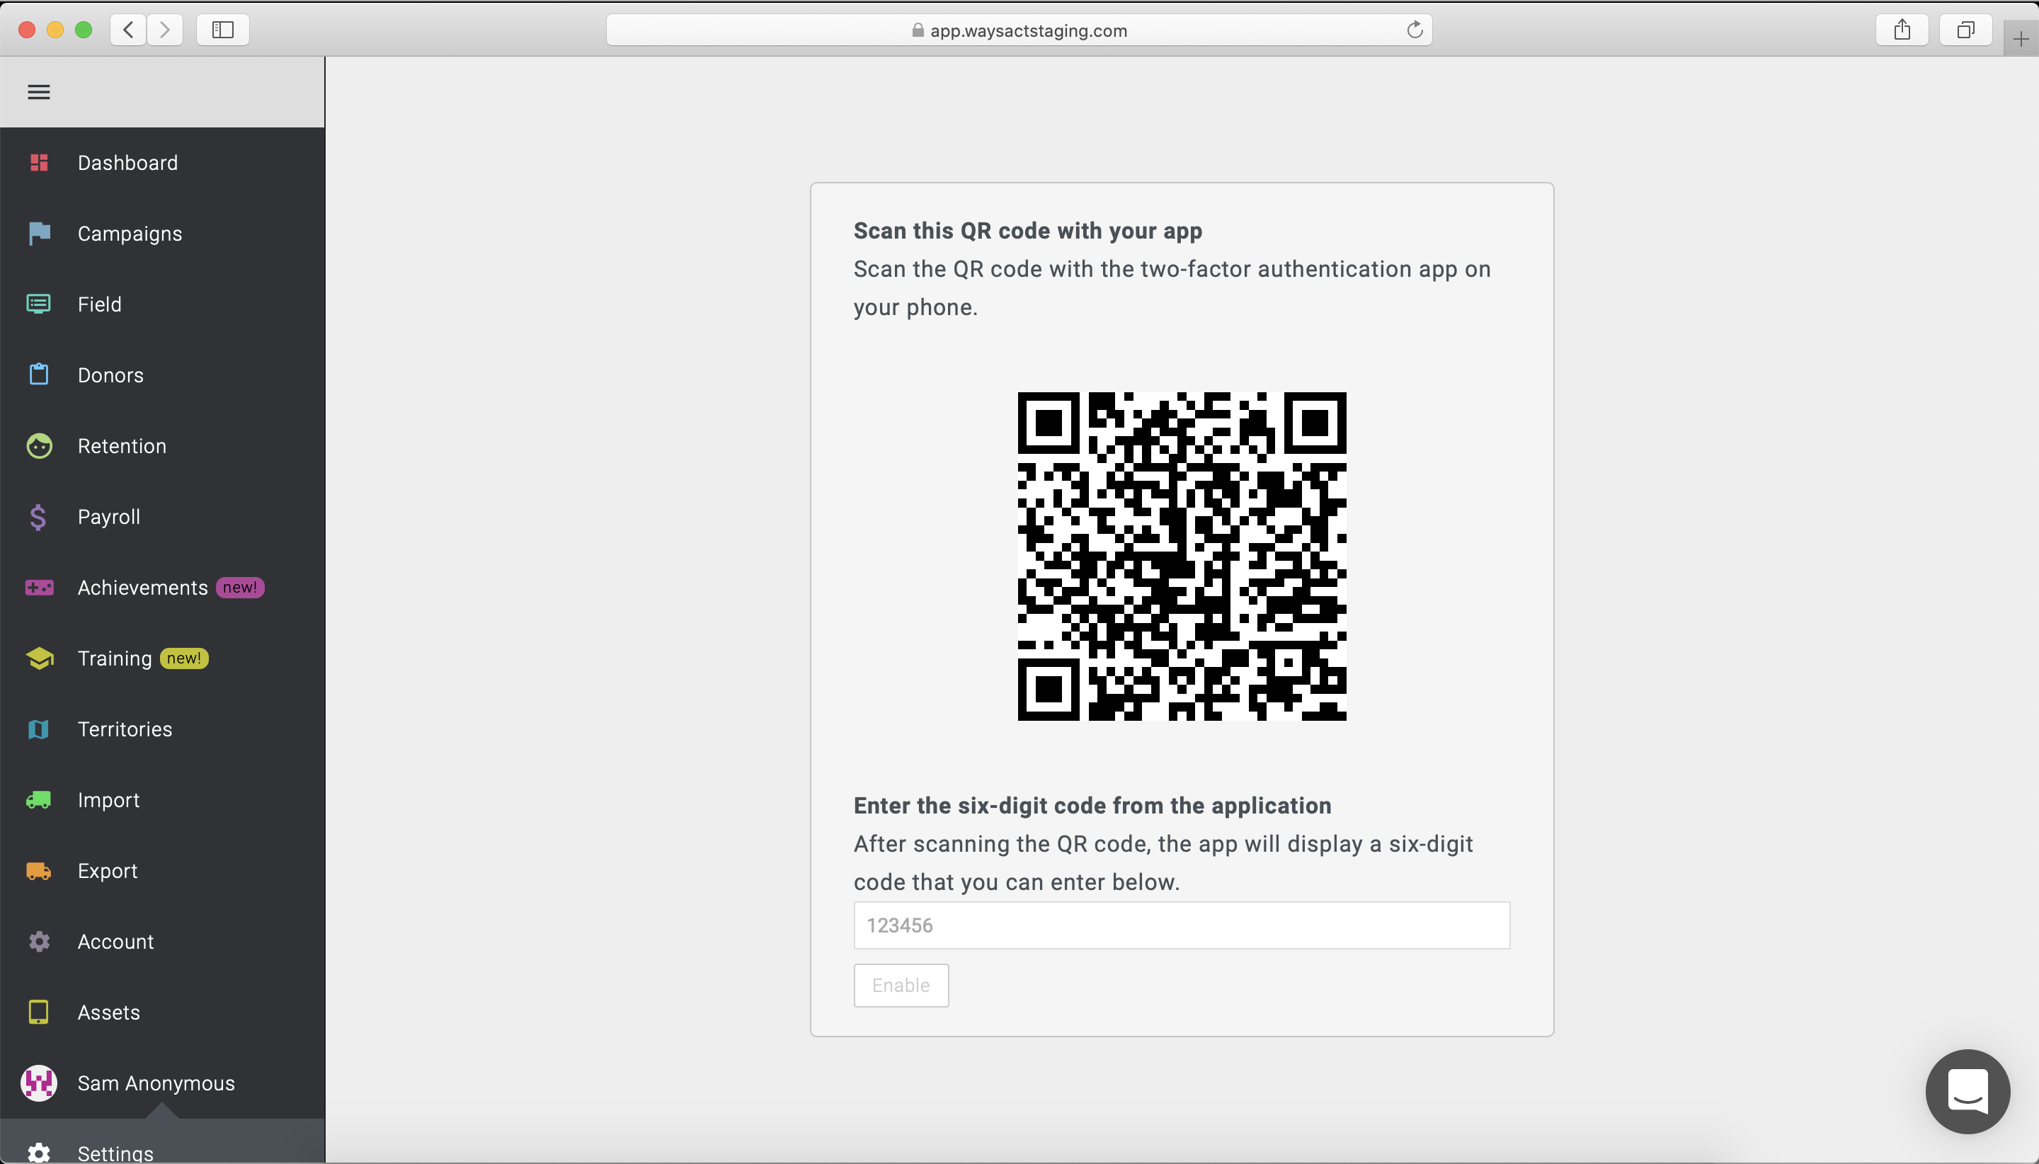Screen dimensions: 2039x1164
Task: Select the Retention circle icon
Action: (x=38, y=445)
